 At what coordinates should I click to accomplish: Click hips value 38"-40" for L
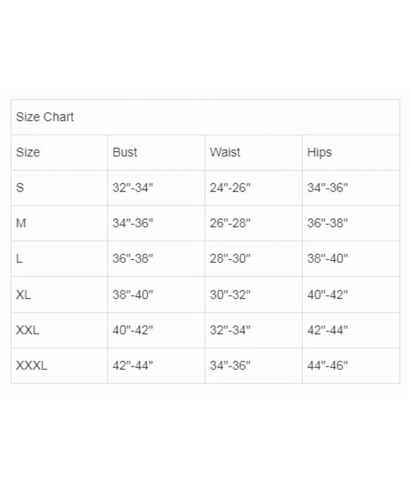(x=327, y=259)
